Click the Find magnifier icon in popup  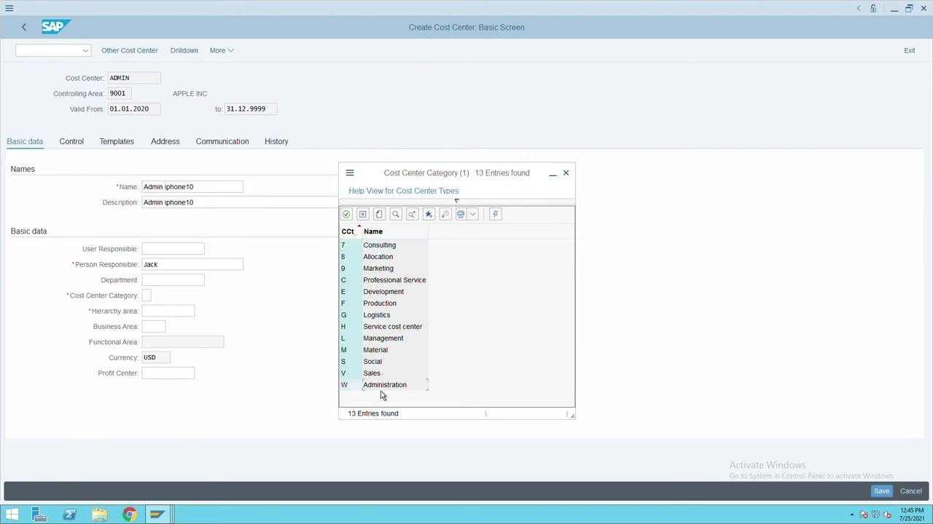pos(396,214)
